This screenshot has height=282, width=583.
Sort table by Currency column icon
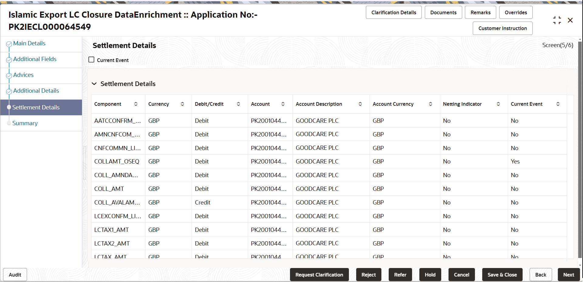[182, 104]
